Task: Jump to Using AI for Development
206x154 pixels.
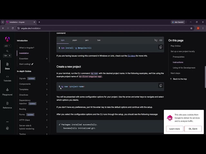Action: coord(184,68)
